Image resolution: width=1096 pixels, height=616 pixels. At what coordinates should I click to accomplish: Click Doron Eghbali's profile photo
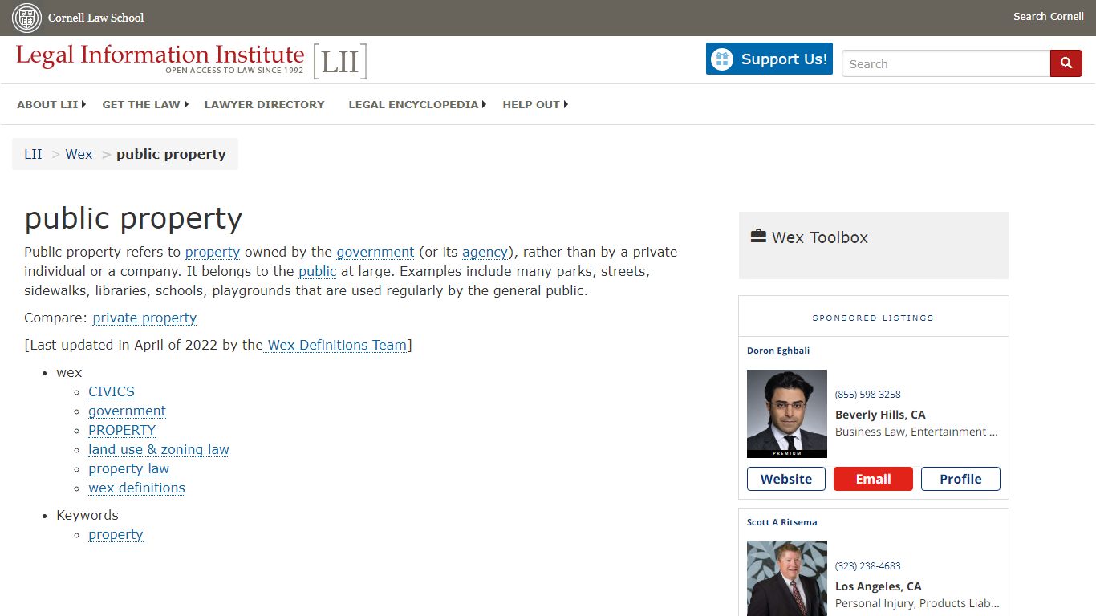point(787,414)
